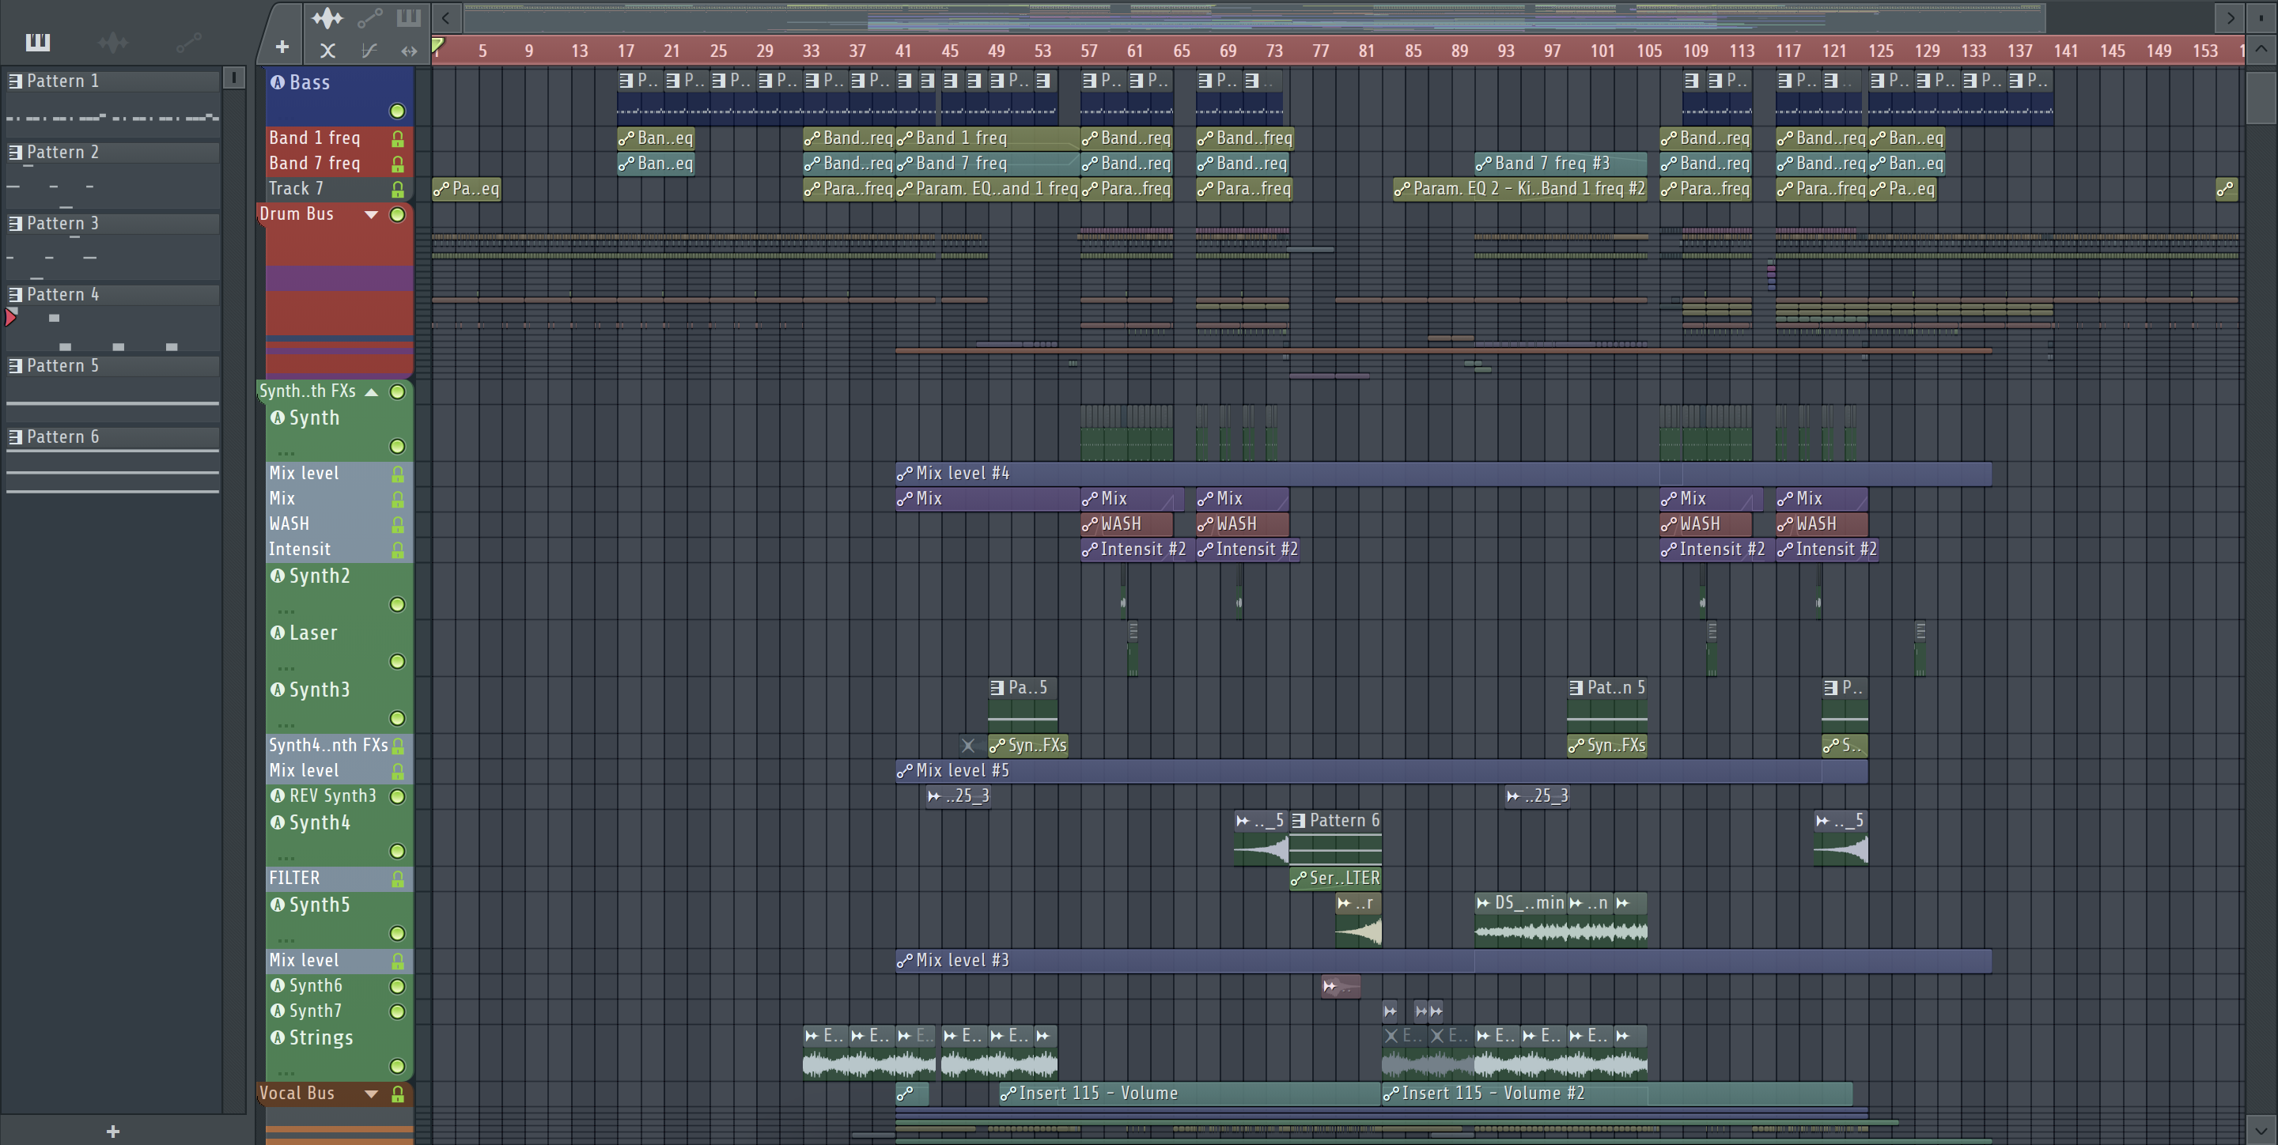Click the lock icon on WASH track

point(398,524)
